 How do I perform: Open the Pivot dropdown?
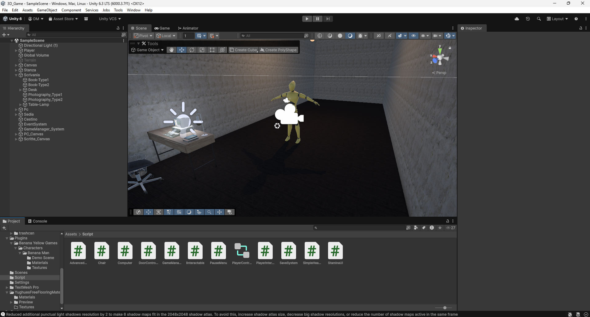tap(143, 35)
